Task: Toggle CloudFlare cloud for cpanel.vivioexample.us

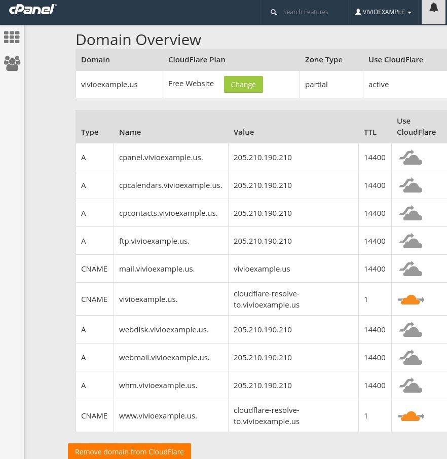Action: (x=411, y=158)
